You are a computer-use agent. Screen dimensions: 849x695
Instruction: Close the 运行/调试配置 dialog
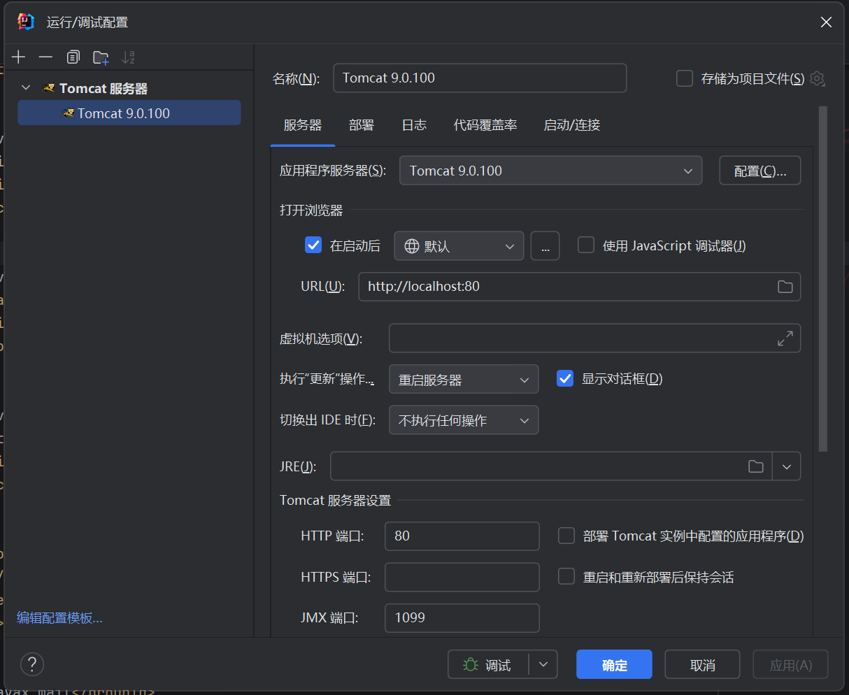click(x=826, y=22)
